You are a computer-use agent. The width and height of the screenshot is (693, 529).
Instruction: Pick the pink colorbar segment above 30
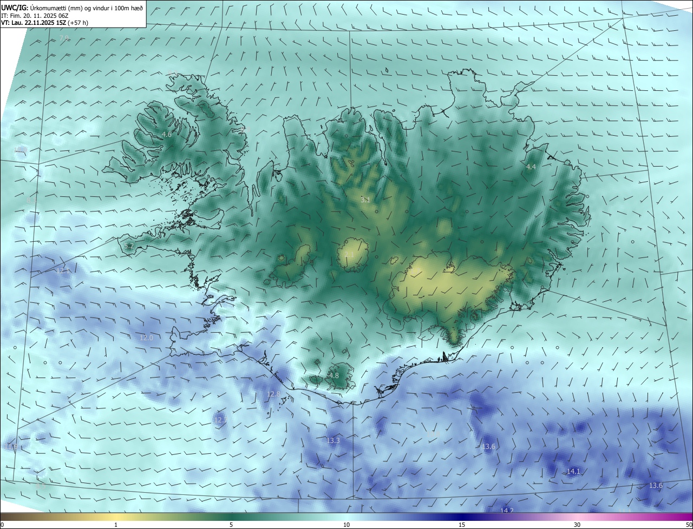click(x=577, y=517)
